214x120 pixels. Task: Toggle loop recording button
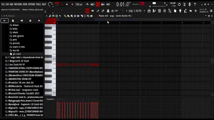click(108, 4)
